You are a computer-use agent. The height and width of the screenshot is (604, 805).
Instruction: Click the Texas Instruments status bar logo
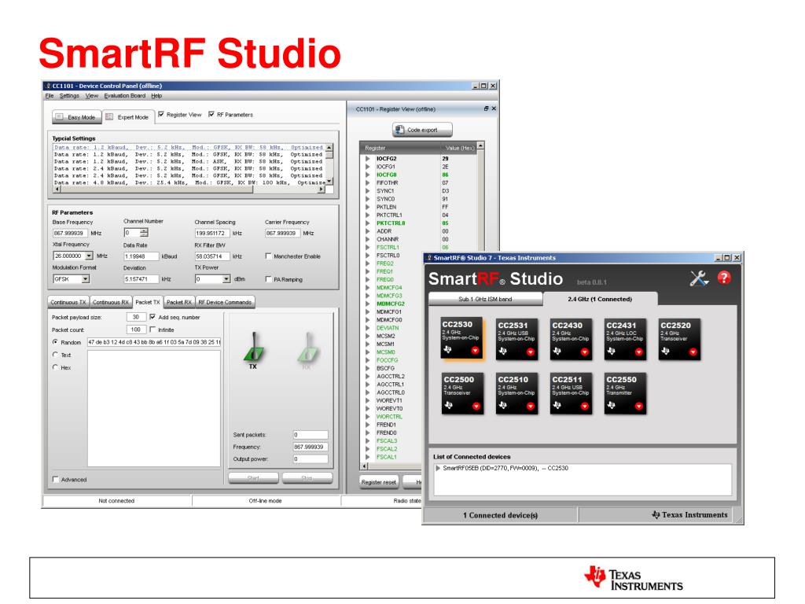click(689, 514)
